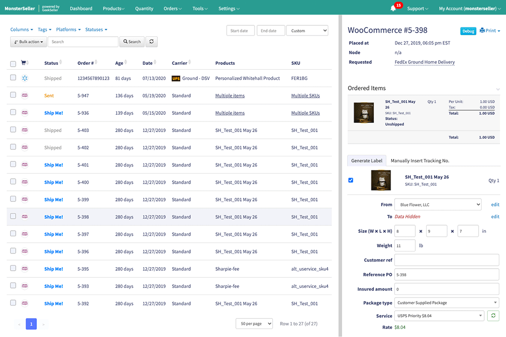The image size is (506, 337).
Task: Click Ship Me! for order 5-401
Action: click(x=54, y=165)
